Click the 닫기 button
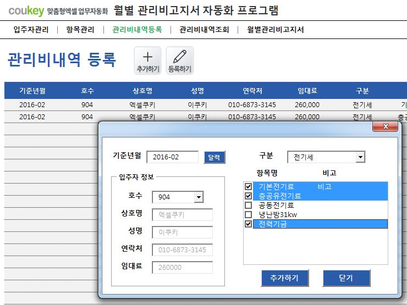Image resolution: width=407 pixels, height=305 pixels. click(x=346, y=278)
